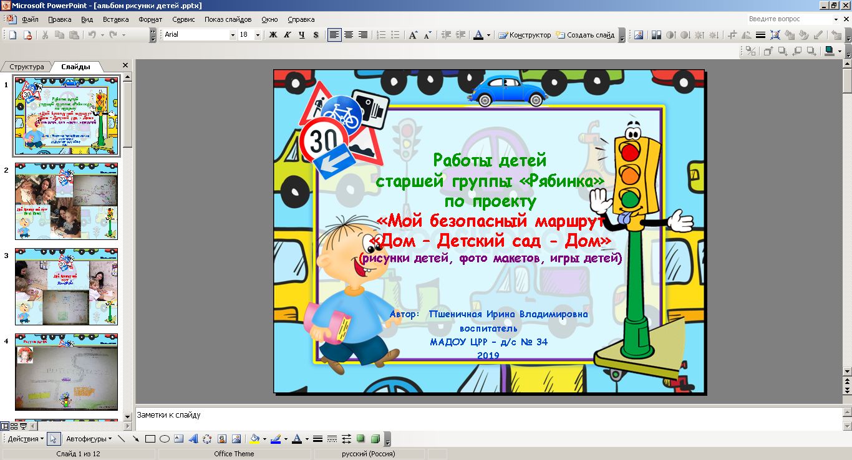Select the Rectangle shape tool

tap(150, 439)
